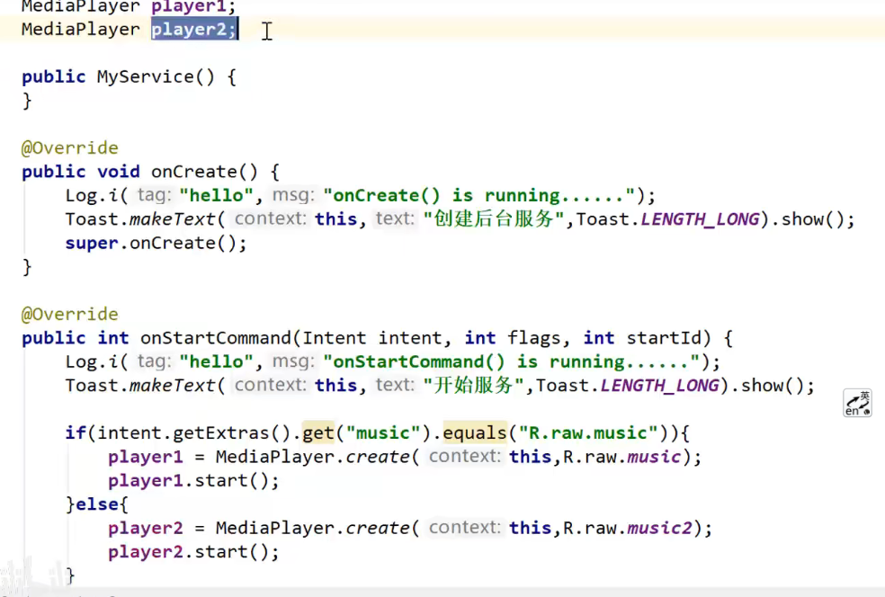885x597 pixels.
Task: Click the highlighted "get" method call
Action: pos(318,432)
